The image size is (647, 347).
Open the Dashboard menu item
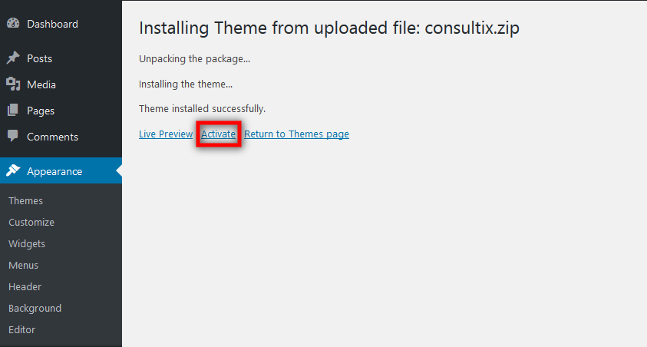[52, 24]
